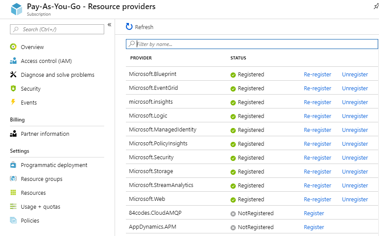Re-register the Microsoft.Blueprint provider
This screenshot has width=379, height=236.
click(x=317, y=75)
